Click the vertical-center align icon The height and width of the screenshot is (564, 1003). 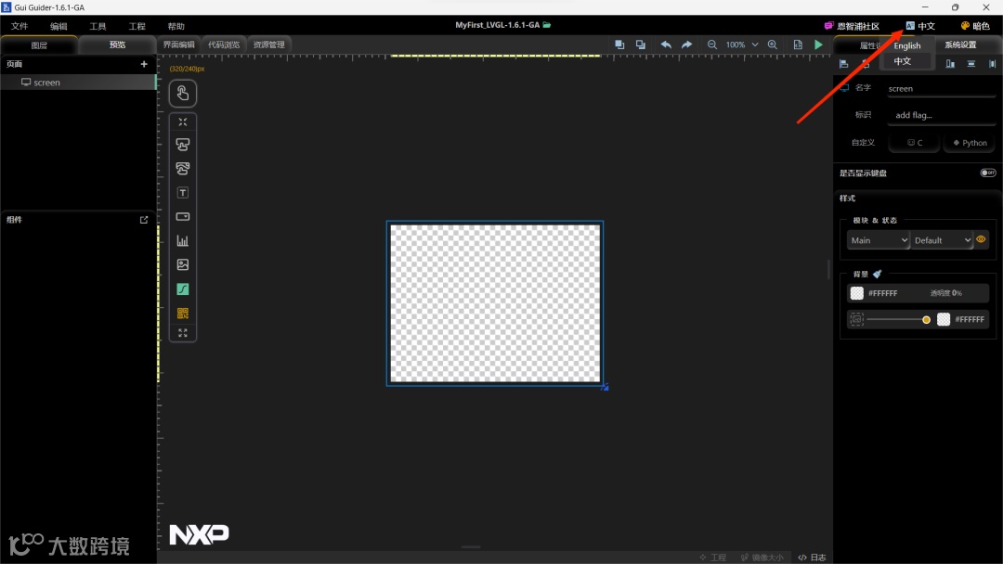[x=971, y=64]
